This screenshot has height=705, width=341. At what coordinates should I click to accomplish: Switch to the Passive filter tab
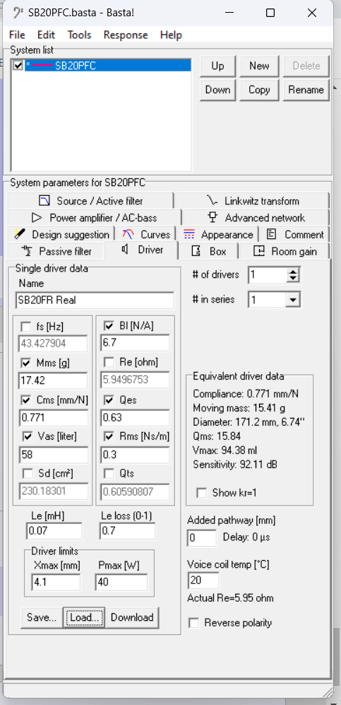coord(56,251)
